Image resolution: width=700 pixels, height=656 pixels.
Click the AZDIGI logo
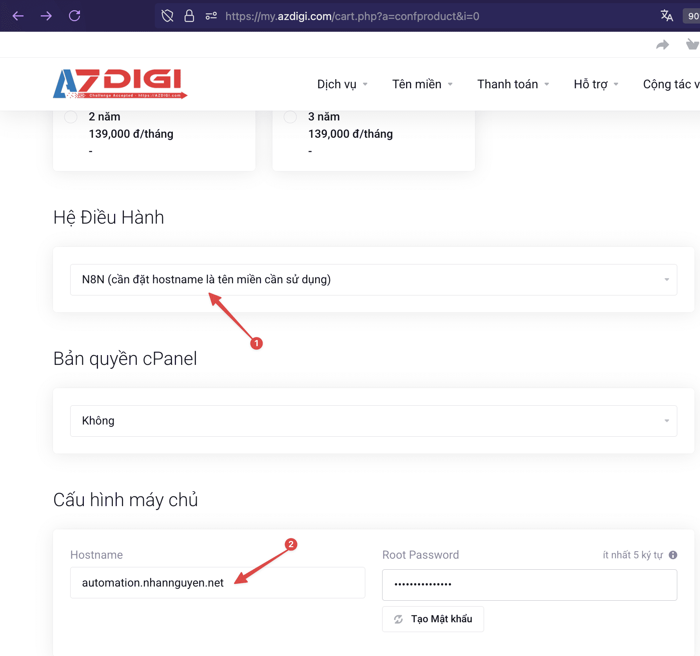tap(120, 84)
